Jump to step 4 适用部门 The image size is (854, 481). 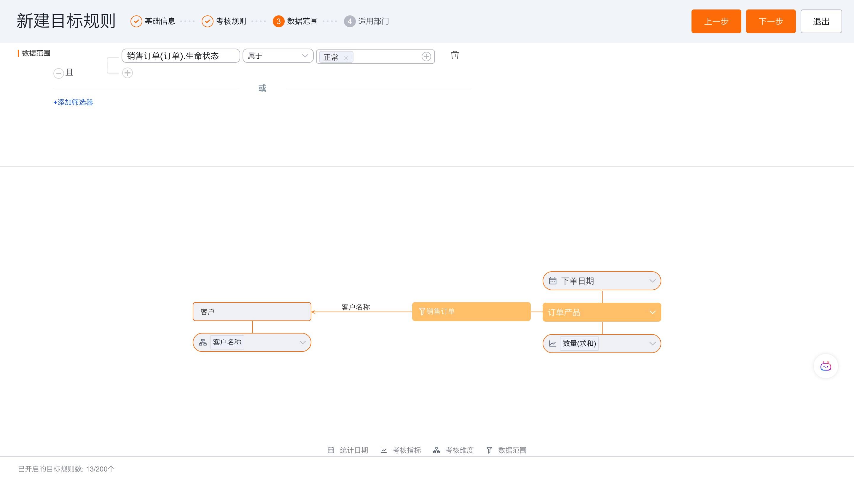[x=366, y=21]
